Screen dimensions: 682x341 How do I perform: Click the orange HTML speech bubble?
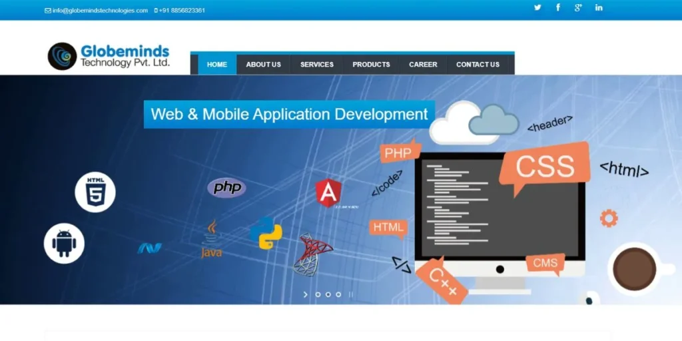point(388,229)
